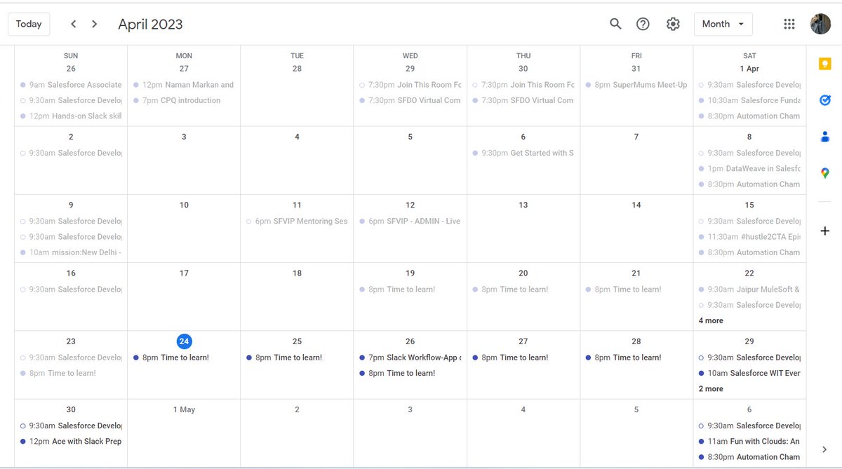Open 8pm Time to learn on April 19

tap(410, 289)
